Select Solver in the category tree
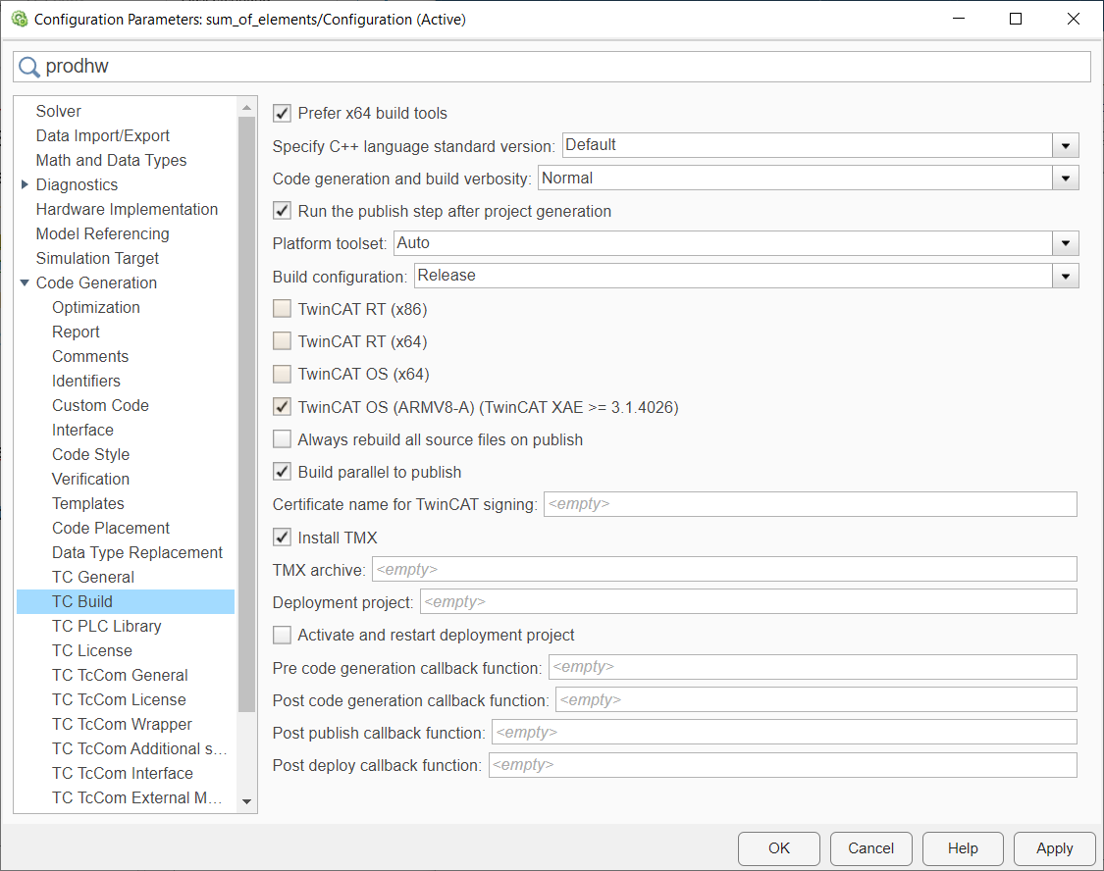1104x871 pixels. [59, 111]
